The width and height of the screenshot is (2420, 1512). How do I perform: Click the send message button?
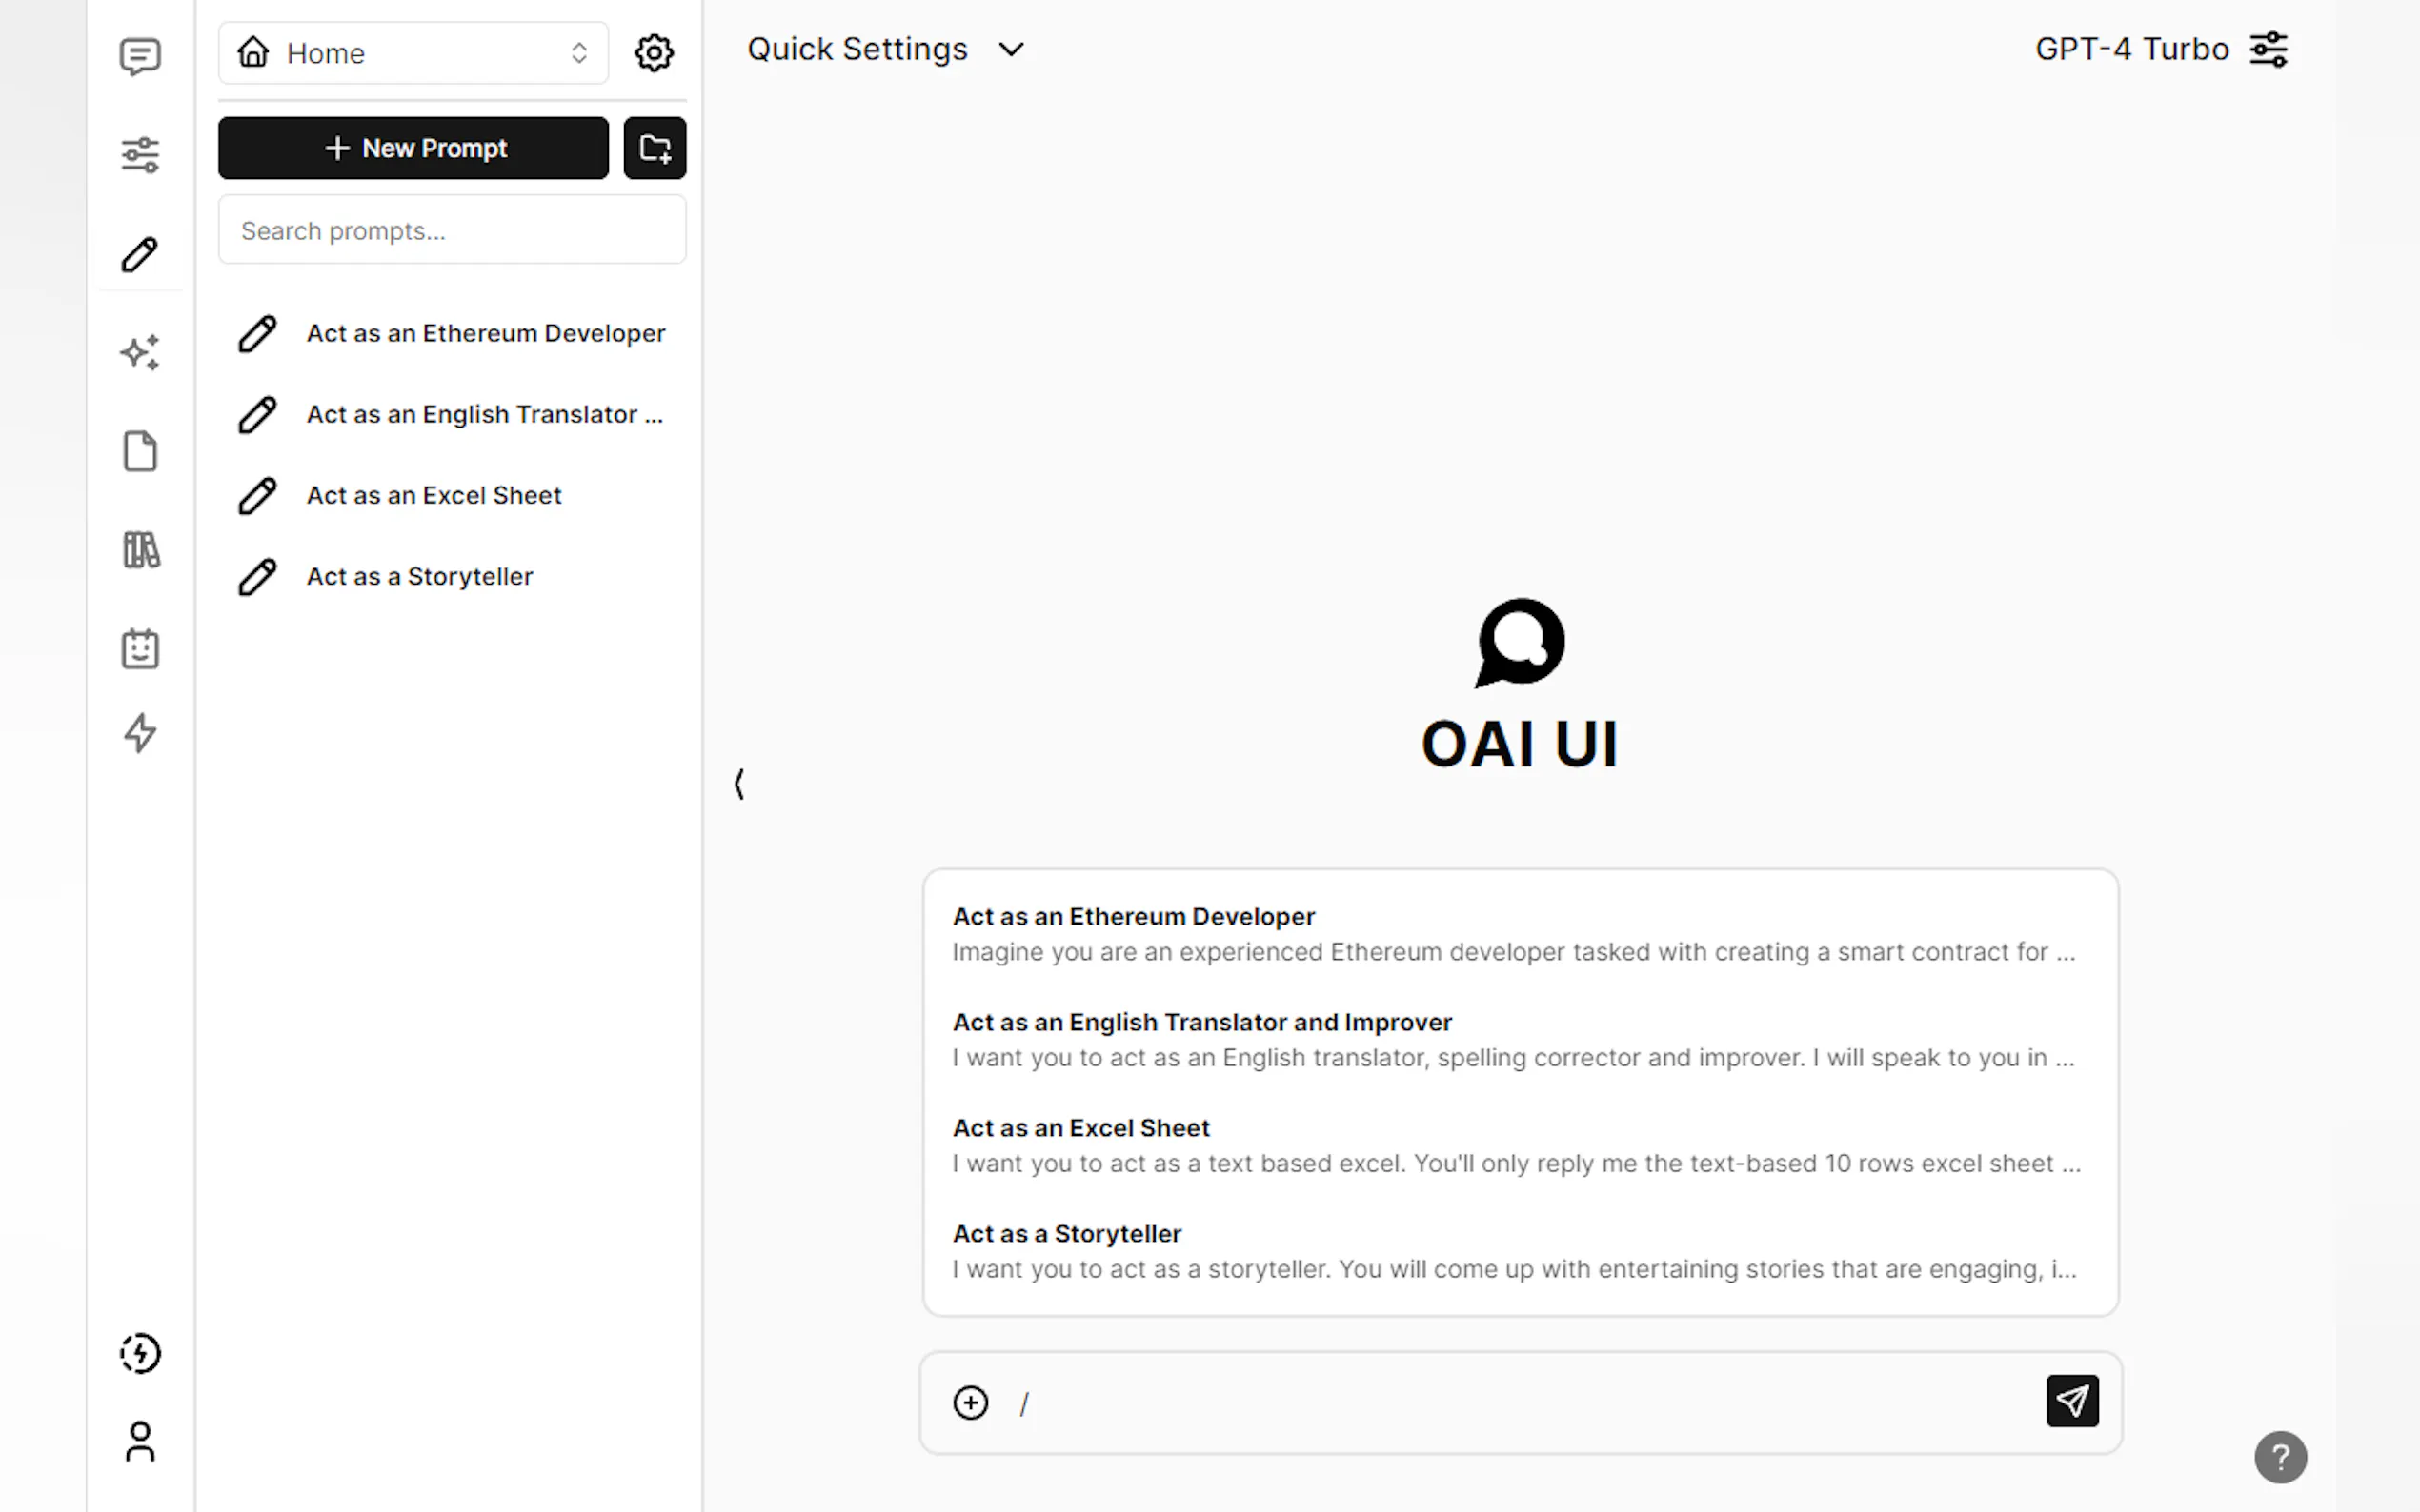pyautogui.click(x=2071, y=1401)
